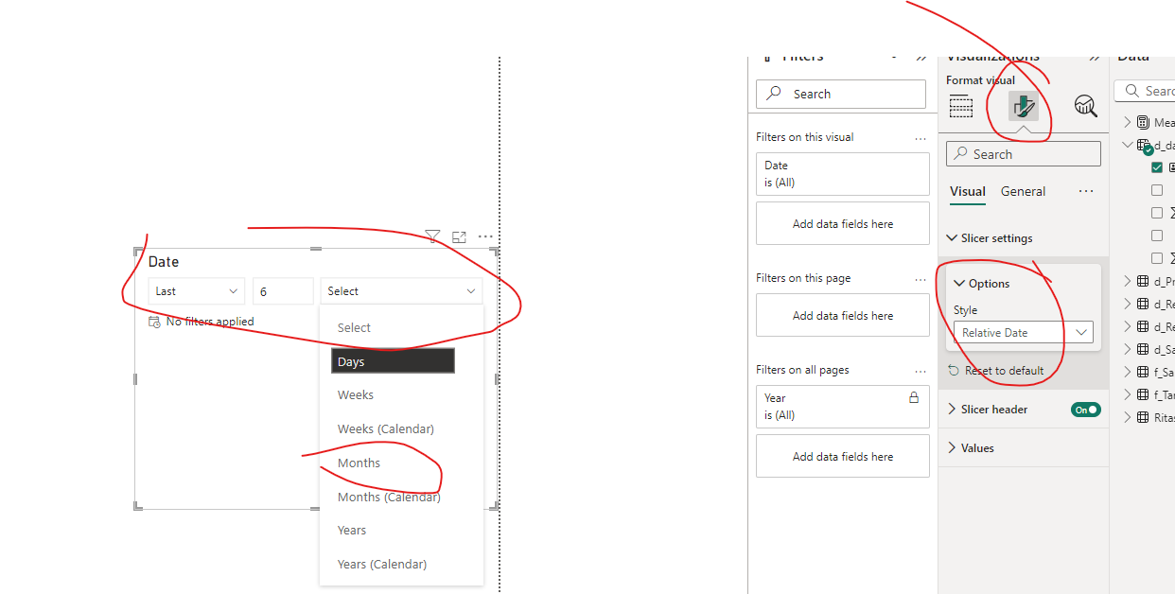Click the Date slicer header title
This screenshot has height=594, width=1175.
164,262
